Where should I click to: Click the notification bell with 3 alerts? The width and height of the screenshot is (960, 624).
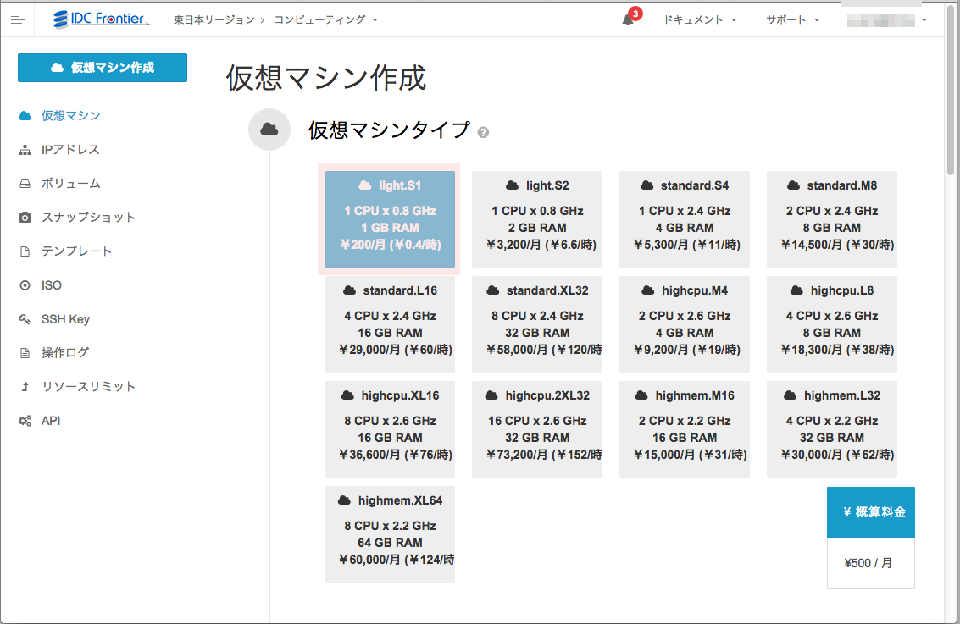[x=628, y=19]
